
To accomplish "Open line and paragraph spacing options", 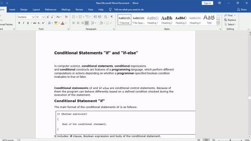I will 93,23.
